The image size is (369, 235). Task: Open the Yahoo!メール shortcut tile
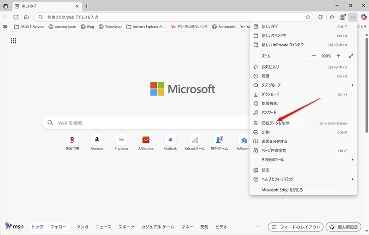tap(195, 142)
